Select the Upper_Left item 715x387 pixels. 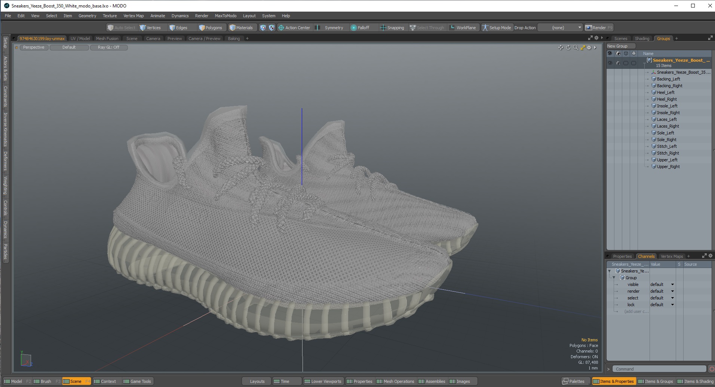(667, 160)
